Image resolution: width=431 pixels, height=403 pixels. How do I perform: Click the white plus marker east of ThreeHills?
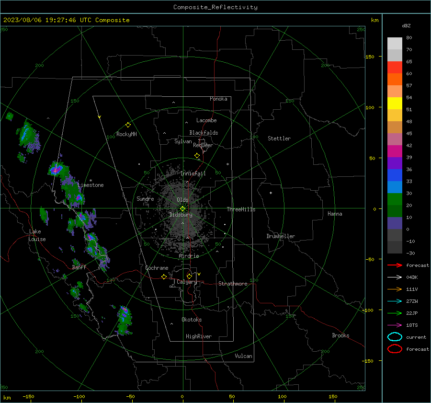click(x=271, y=193)
